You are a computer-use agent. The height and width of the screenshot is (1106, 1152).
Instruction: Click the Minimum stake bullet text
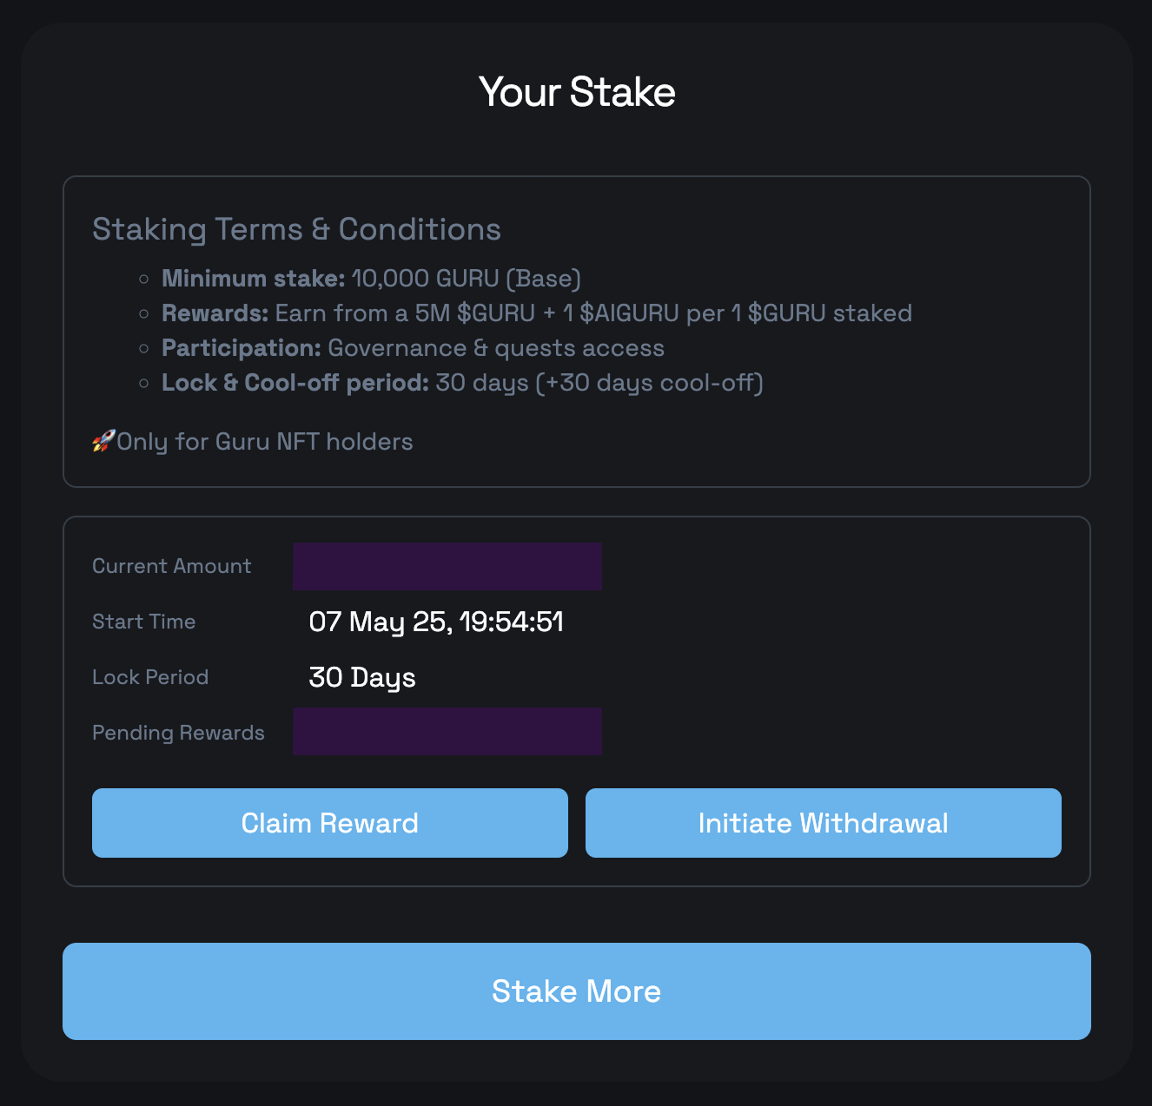pos(371,279)
